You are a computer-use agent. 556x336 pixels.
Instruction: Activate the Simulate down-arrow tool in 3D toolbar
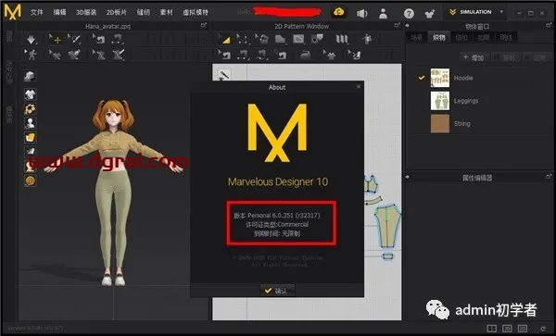[x=32, y=39]
